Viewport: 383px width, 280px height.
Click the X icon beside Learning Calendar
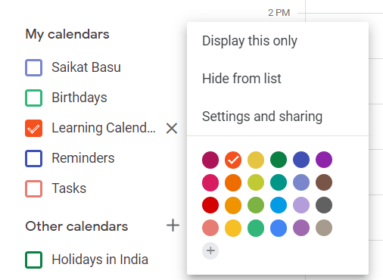pos(172,128)
